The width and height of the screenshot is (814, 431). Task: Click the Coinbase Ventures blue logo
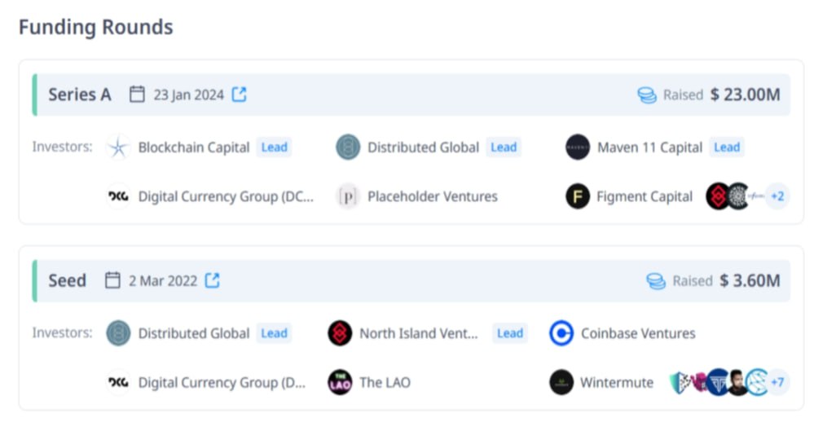tap(561, 333)
